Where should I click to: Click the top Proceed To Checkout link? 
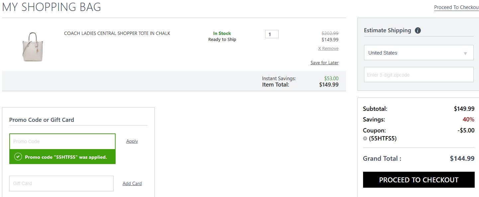tap(456, 7)
